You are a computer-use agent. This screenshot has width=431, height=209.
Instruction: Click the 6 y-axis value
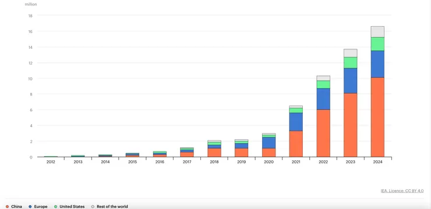[31, 110]
